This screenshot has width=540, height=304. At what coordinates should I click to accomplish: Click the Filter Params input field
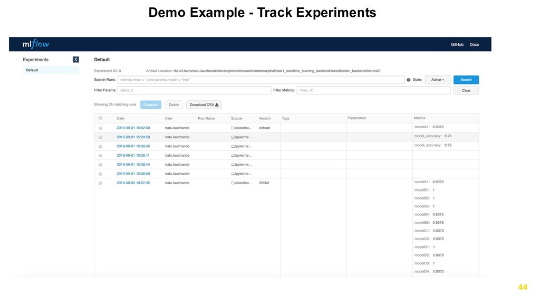(194, 90)
